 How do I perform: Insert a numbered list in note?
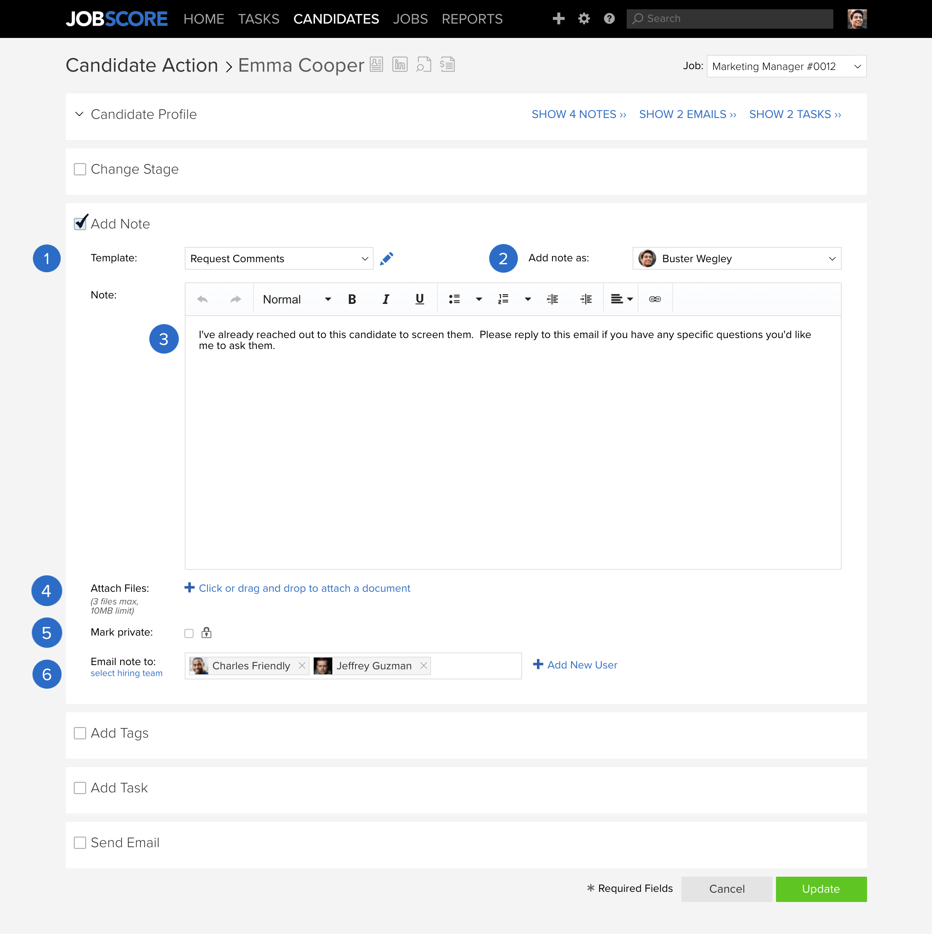(503, 299)
